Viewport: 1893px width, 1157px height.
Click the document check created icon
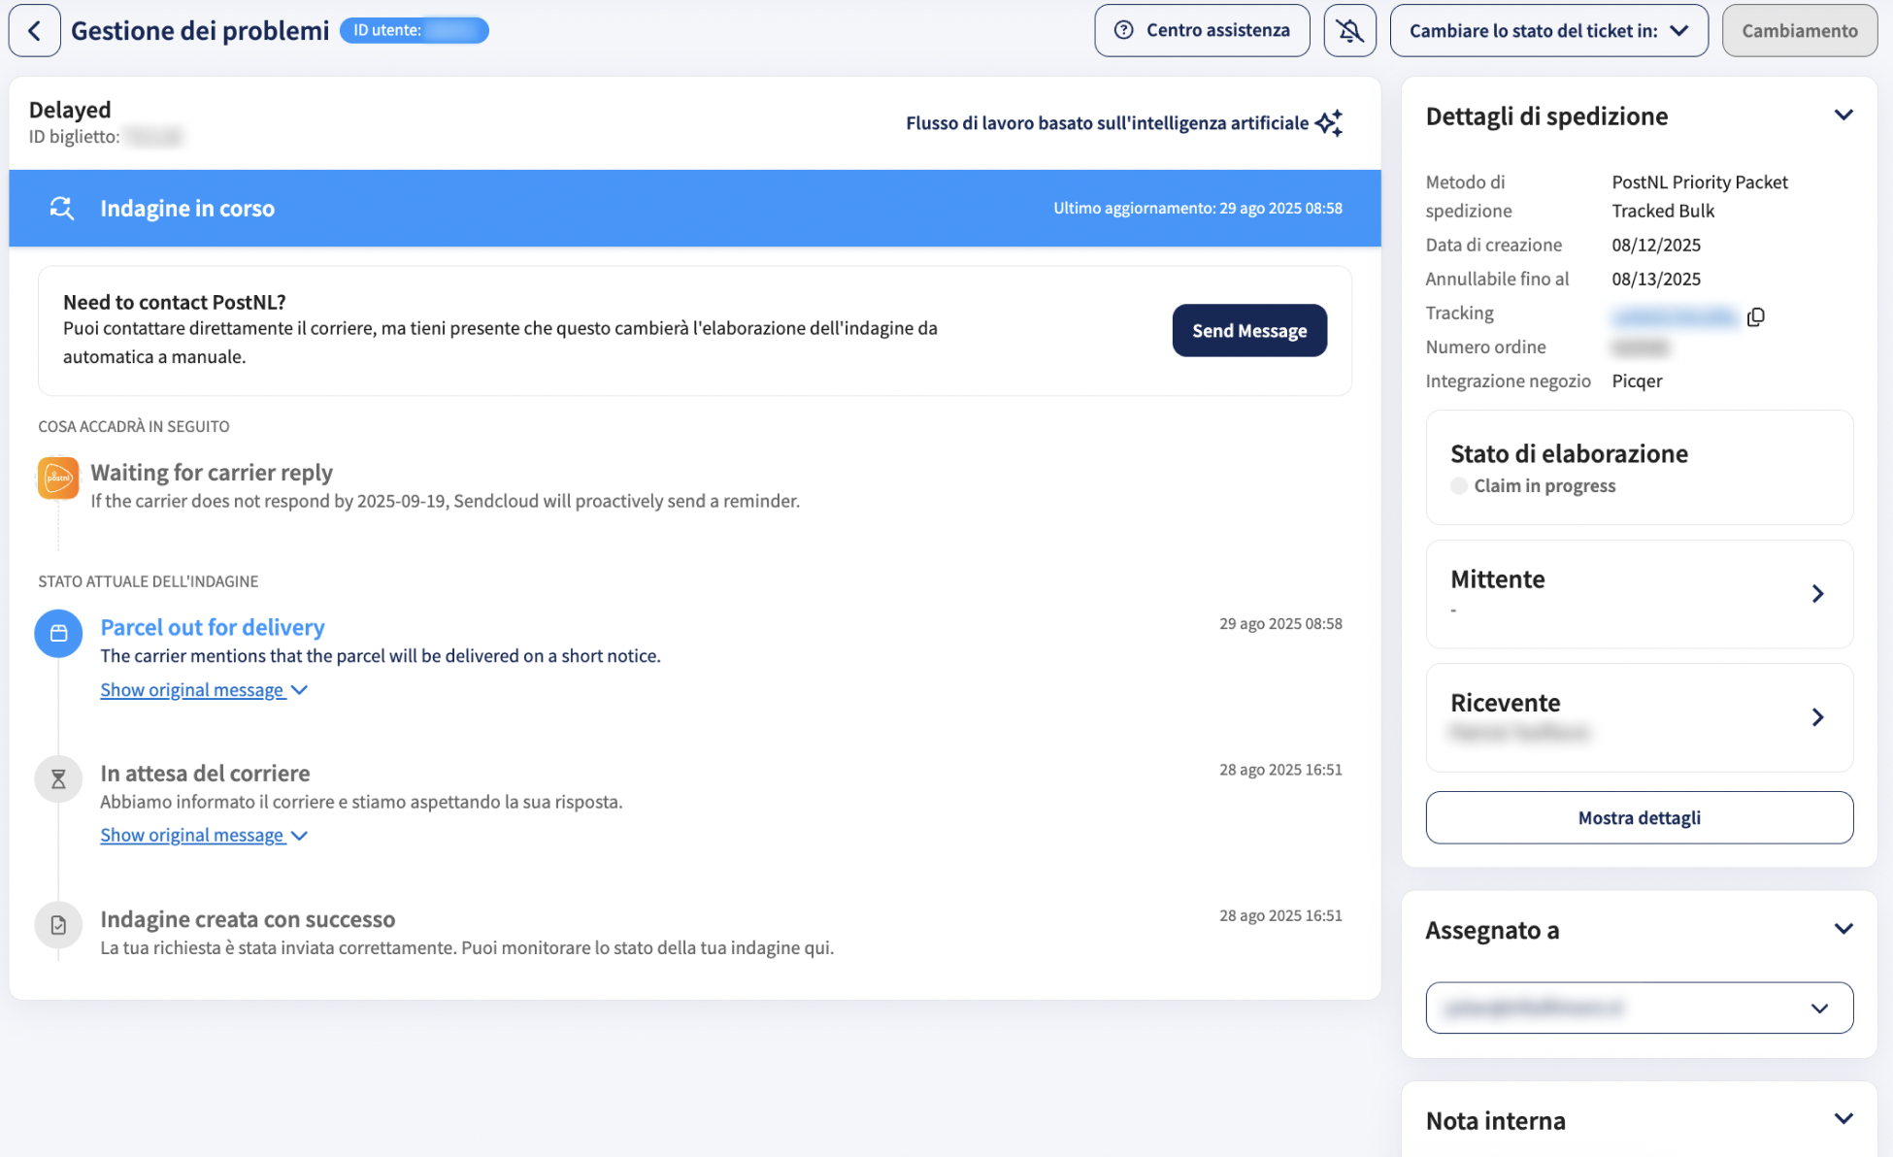pos(58,925)
